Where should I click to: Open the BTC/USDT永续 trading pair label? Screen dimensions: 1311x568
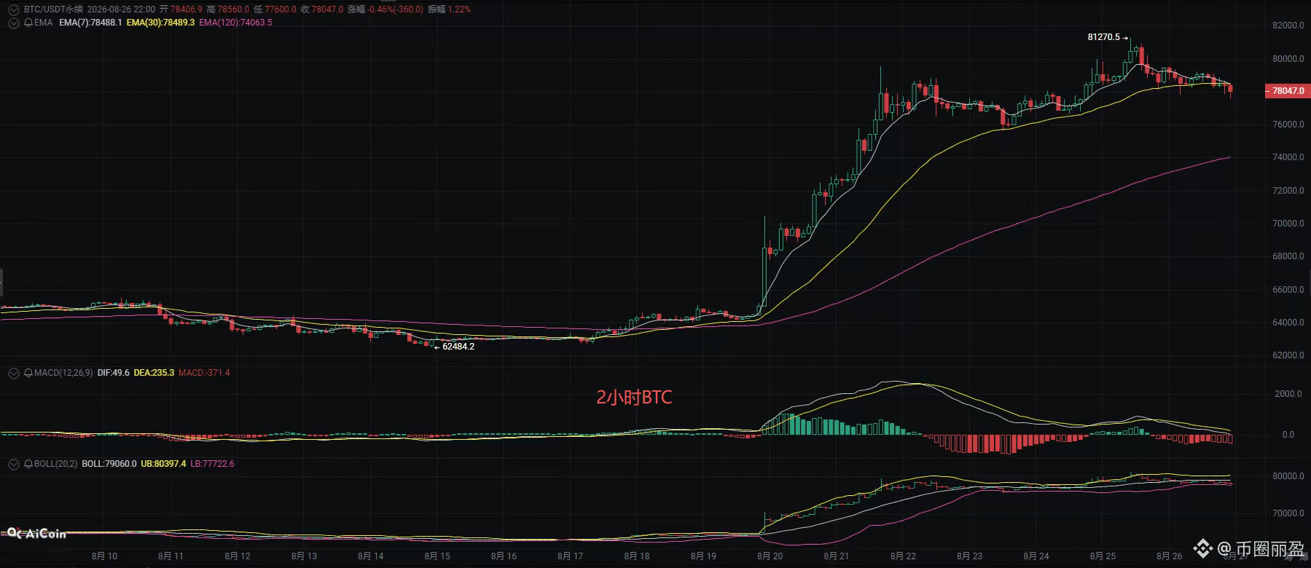tap(53, 9)
